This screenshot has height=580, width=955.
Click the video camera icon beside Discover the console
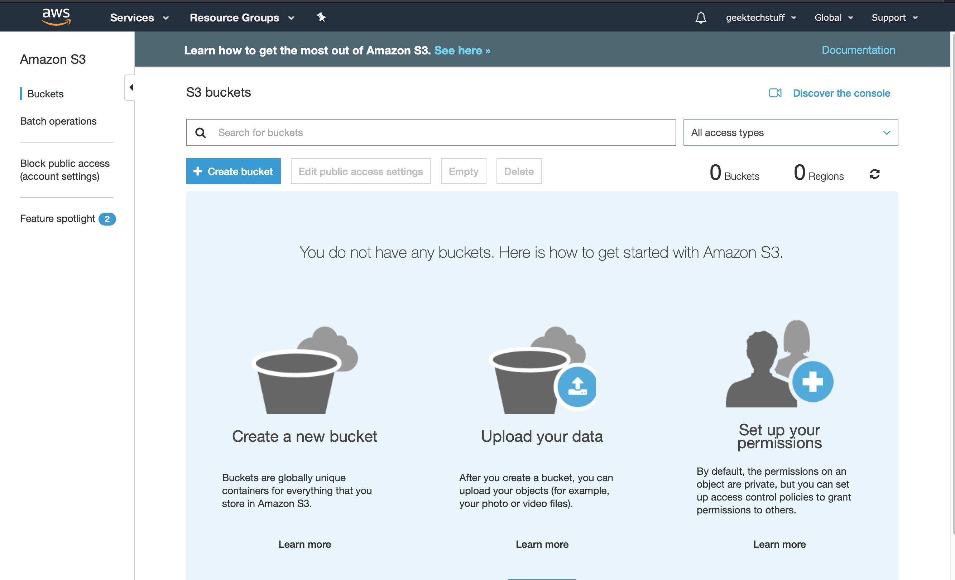pyautogui.click(x=775, y=93)
